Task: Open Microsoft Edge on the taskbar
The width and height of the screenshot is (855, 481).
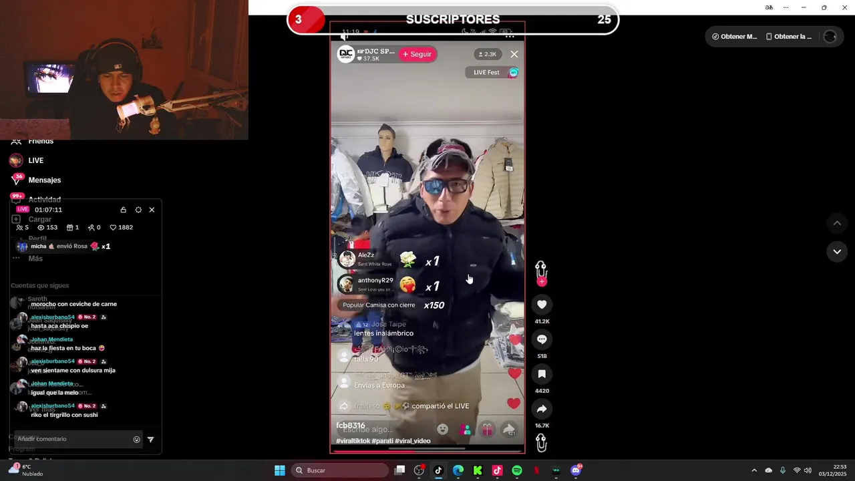Action: click(458, 470)
